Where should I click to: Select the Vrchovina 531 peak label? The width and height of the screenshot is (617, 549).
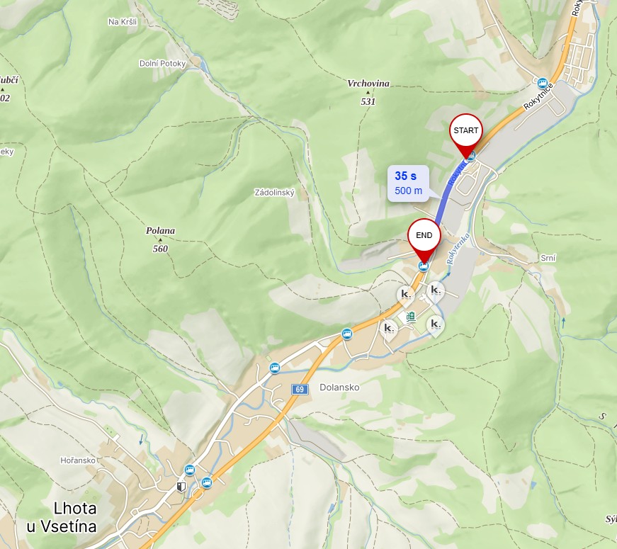(368, 92)
